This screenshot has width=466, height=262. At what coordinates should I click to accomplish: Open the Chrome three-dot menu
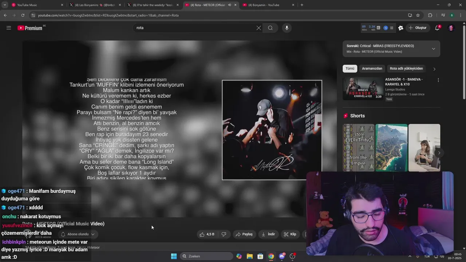[461, 15]
